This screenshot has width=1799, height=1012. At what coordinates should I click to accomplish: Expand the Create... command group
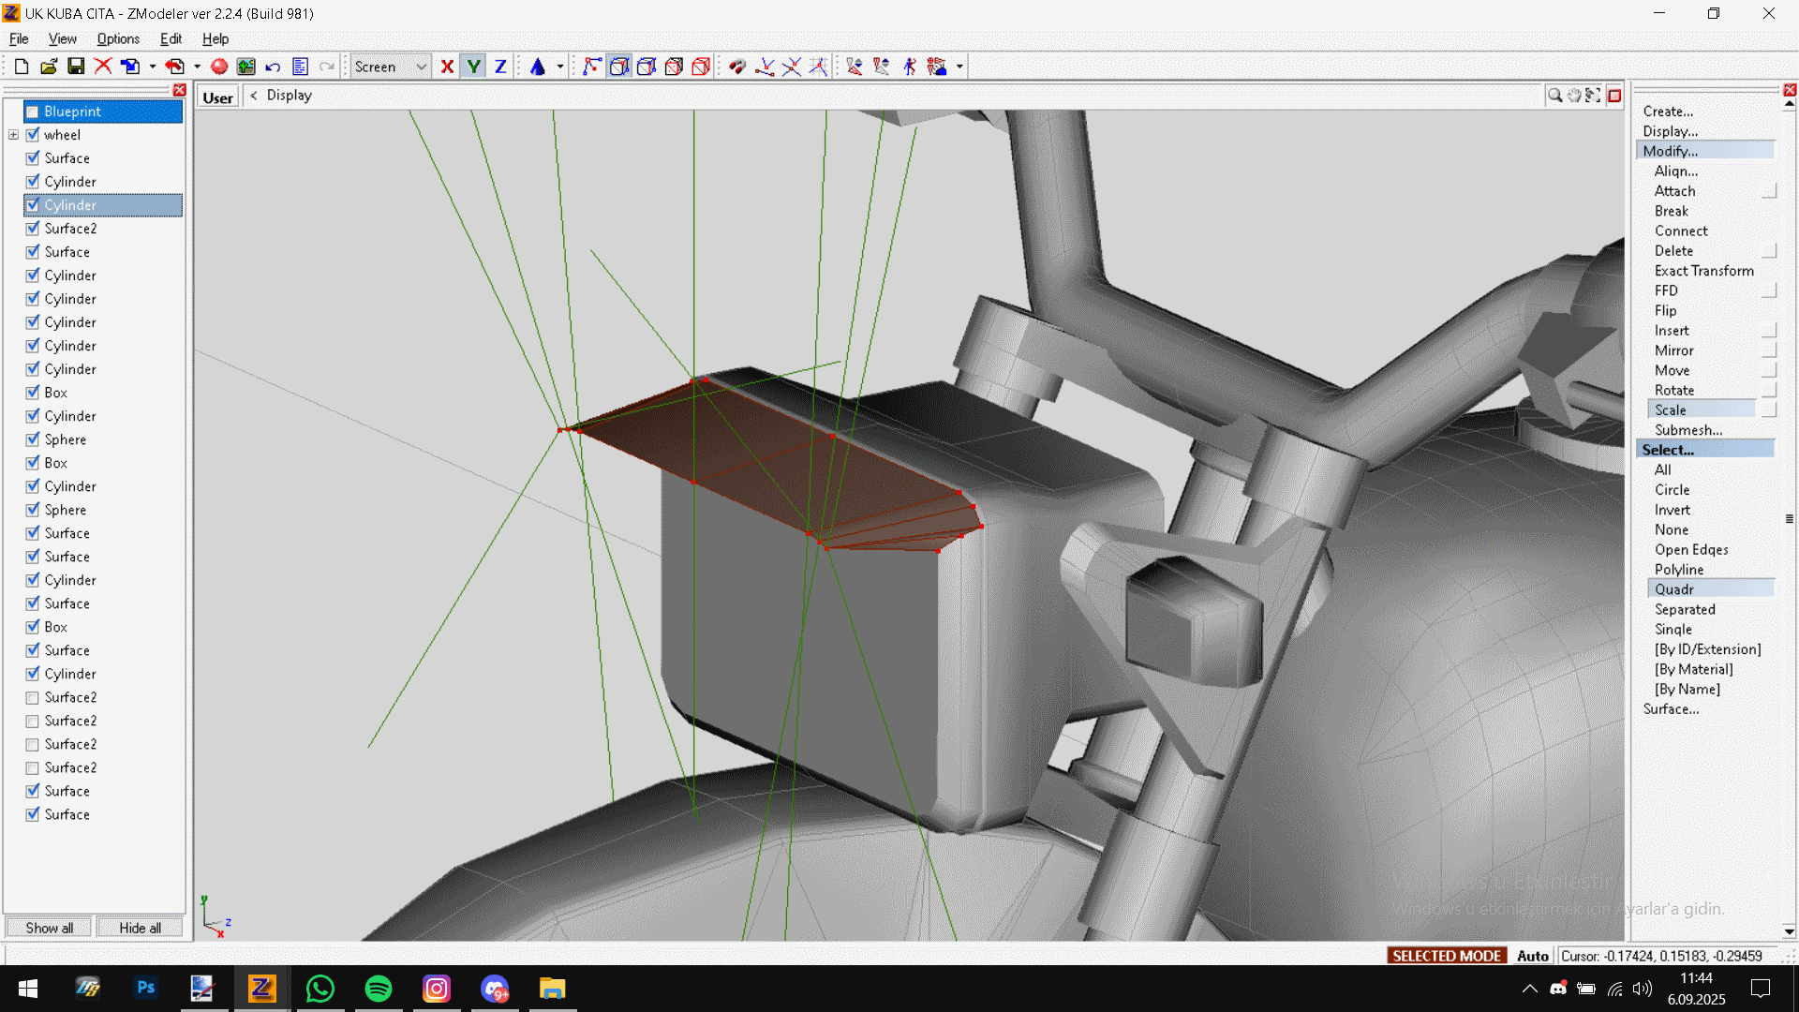point(1668,112)
